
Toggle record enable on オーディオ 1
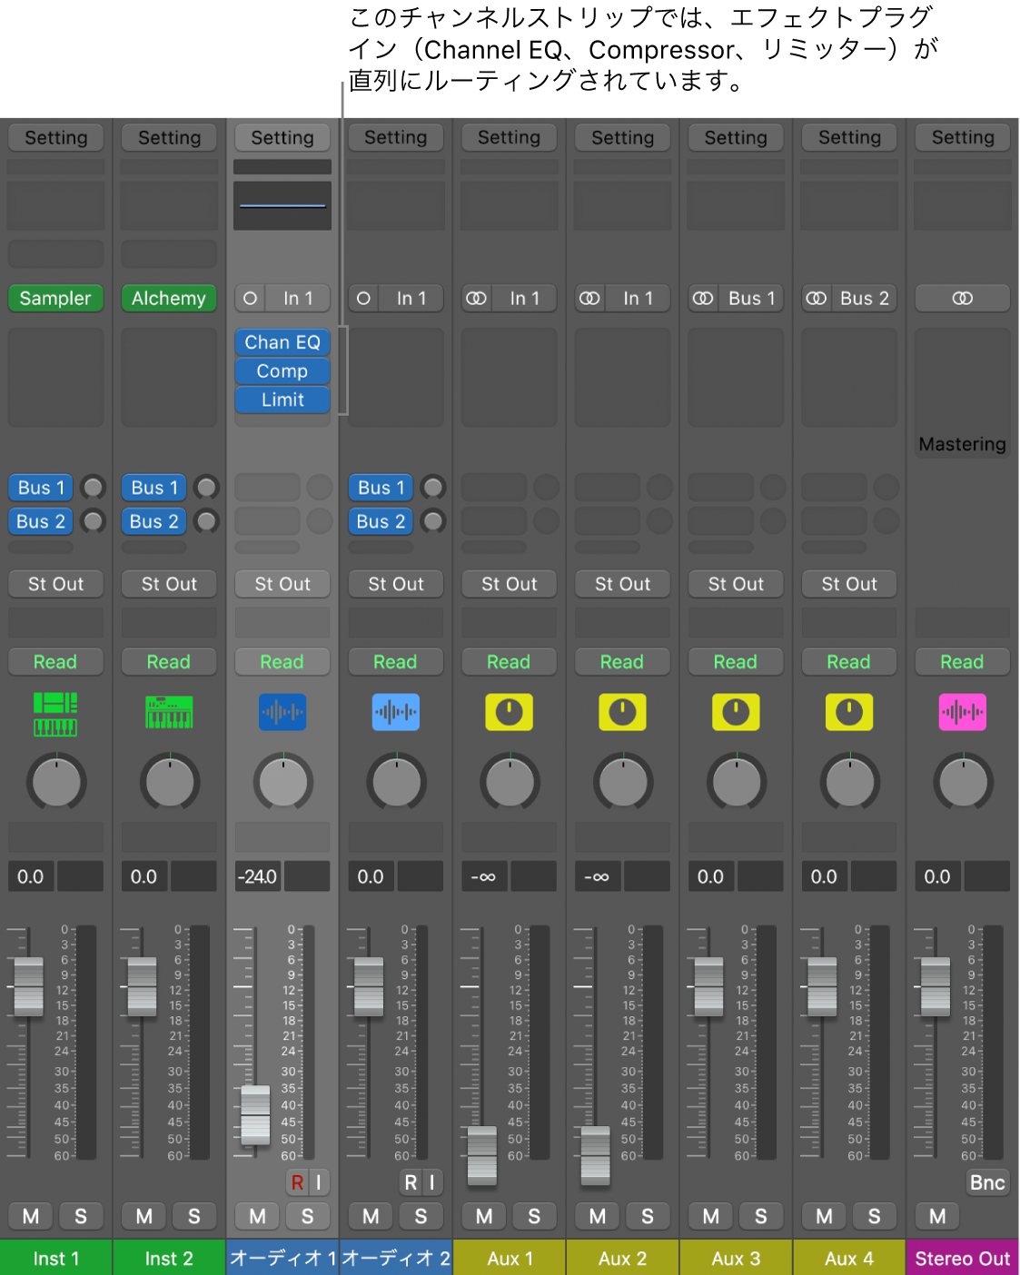pyautogui.click(x=297, y=1182)
